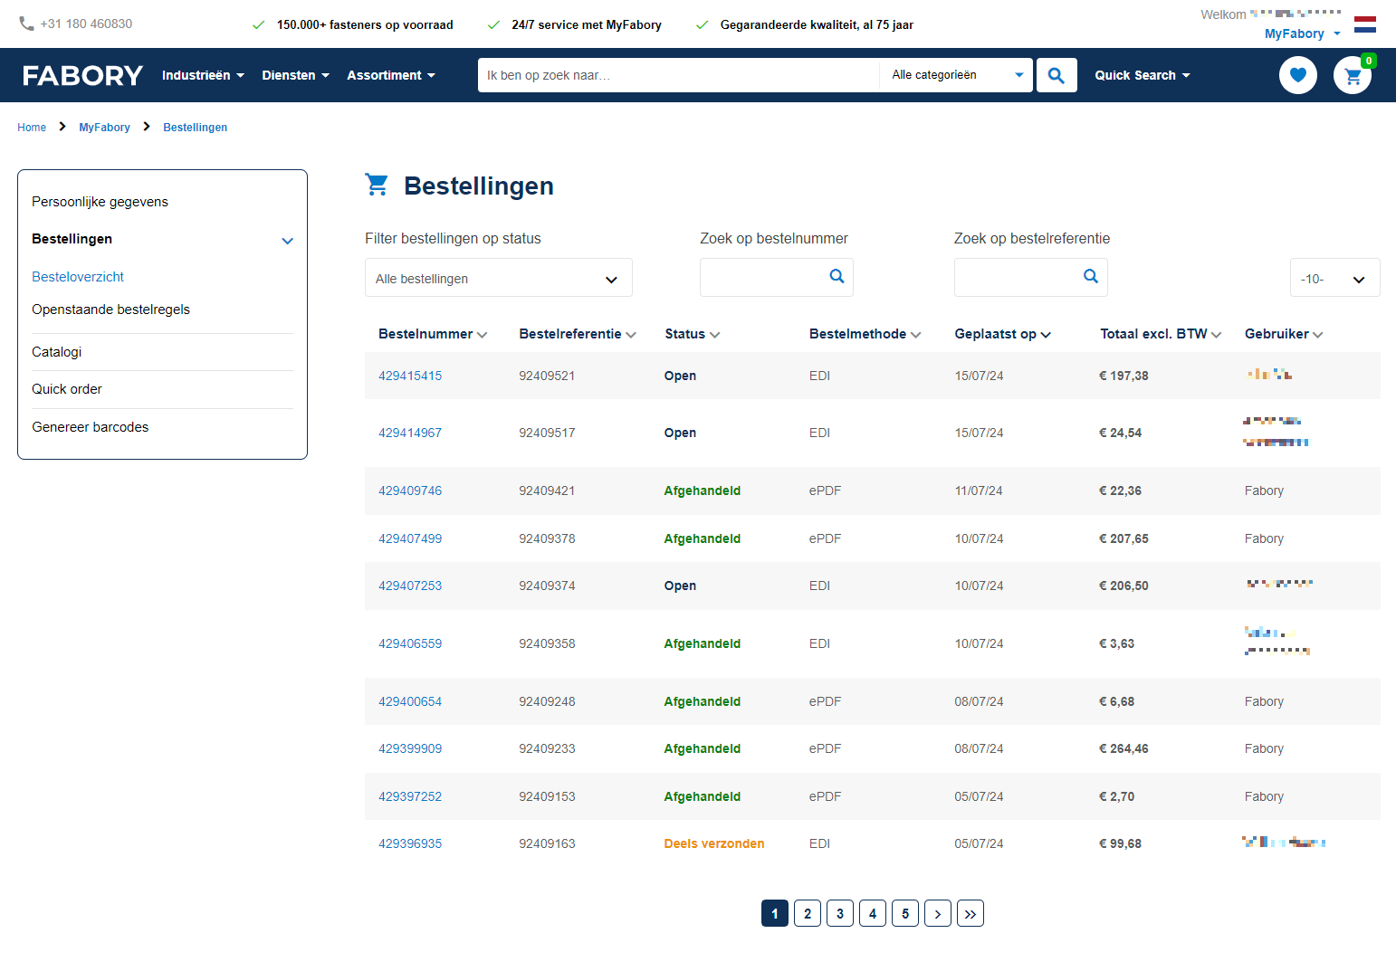Screen dimensions: 1396x962
Task: Sort table by Geplaatst op column
Action: pyautogui.click(x=1001, y=334)
